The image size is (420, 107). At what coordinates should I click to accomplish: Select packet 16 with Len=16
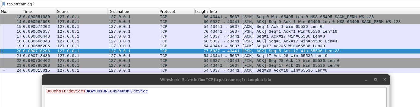[210, 31]
